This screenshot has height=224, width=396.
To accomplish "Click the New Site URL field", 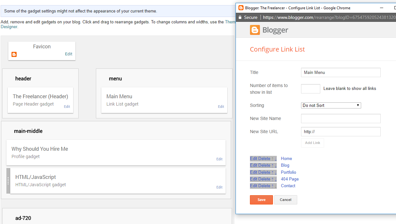I will (341, 132).
